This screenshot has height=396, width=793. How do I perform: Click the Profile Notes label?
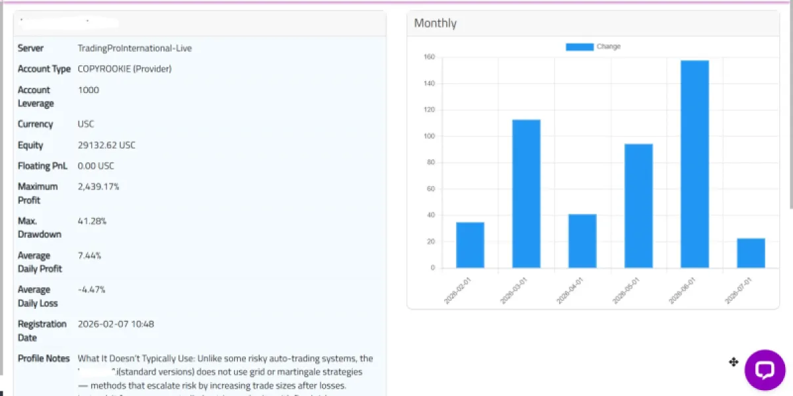tap(44, 358)
